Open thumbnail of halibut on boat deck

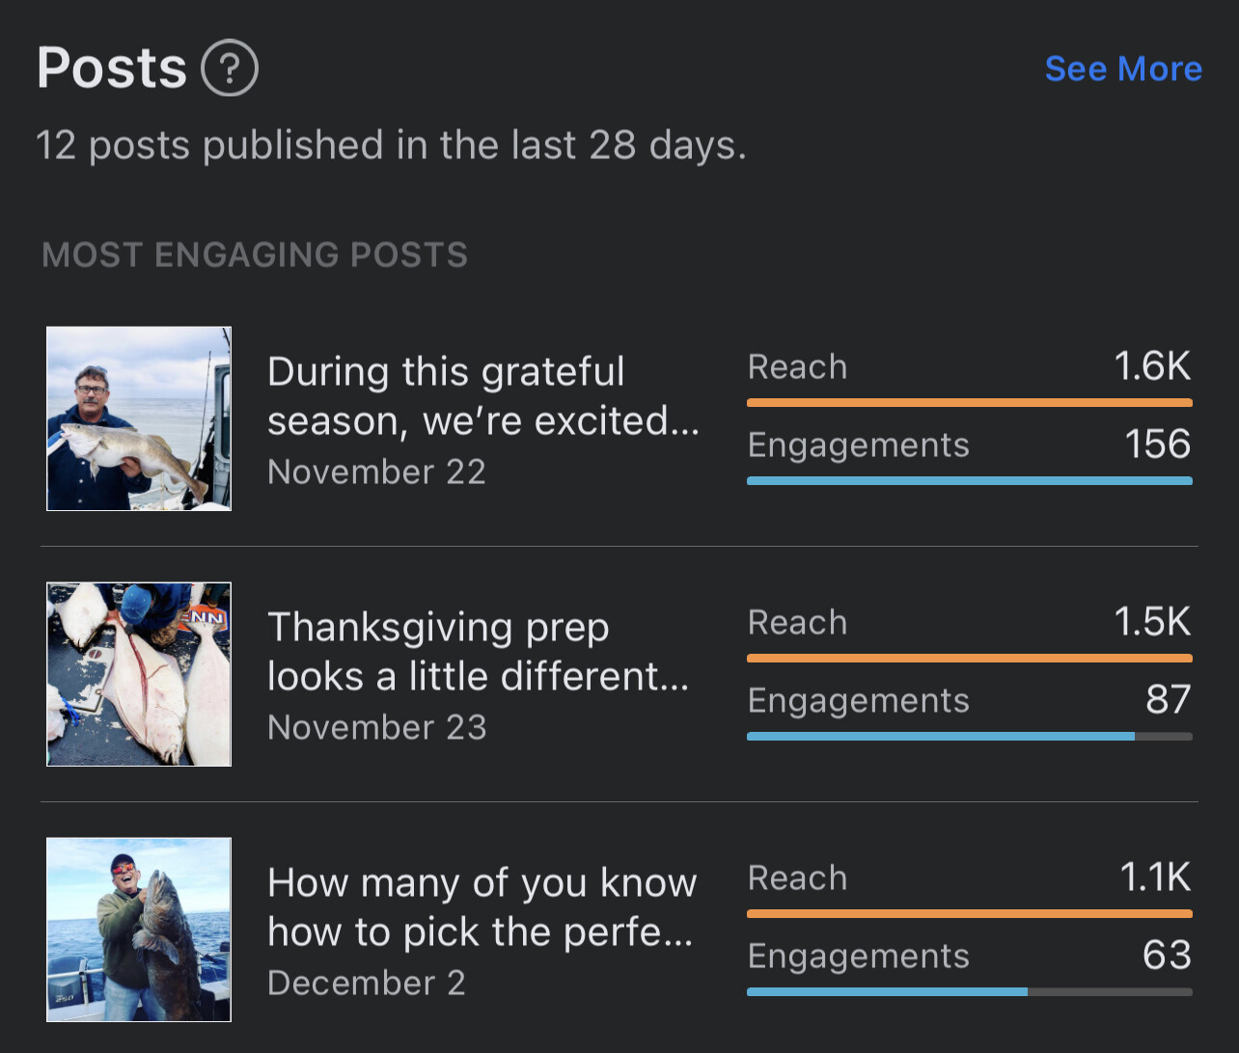pos(139,674)
